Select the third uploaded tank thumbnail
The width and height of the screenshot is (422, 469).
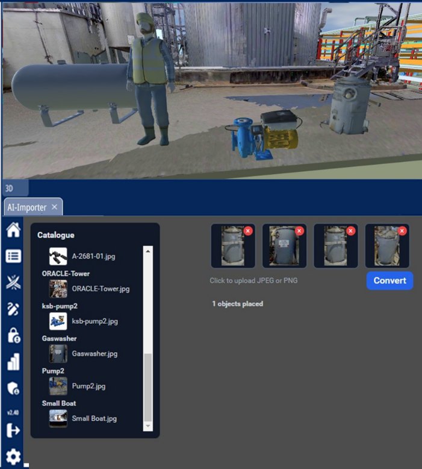335,247
